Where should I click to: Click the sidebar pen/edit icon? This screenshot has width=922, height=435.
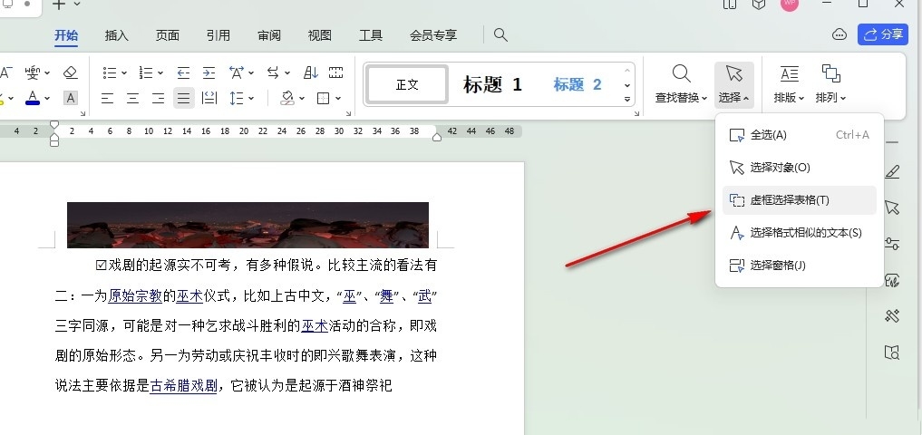(x=892, y=171)
